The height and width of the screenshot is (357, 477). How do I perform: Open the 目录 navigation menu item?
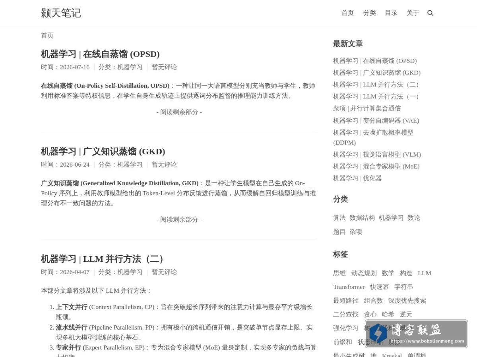pos(391,13)
